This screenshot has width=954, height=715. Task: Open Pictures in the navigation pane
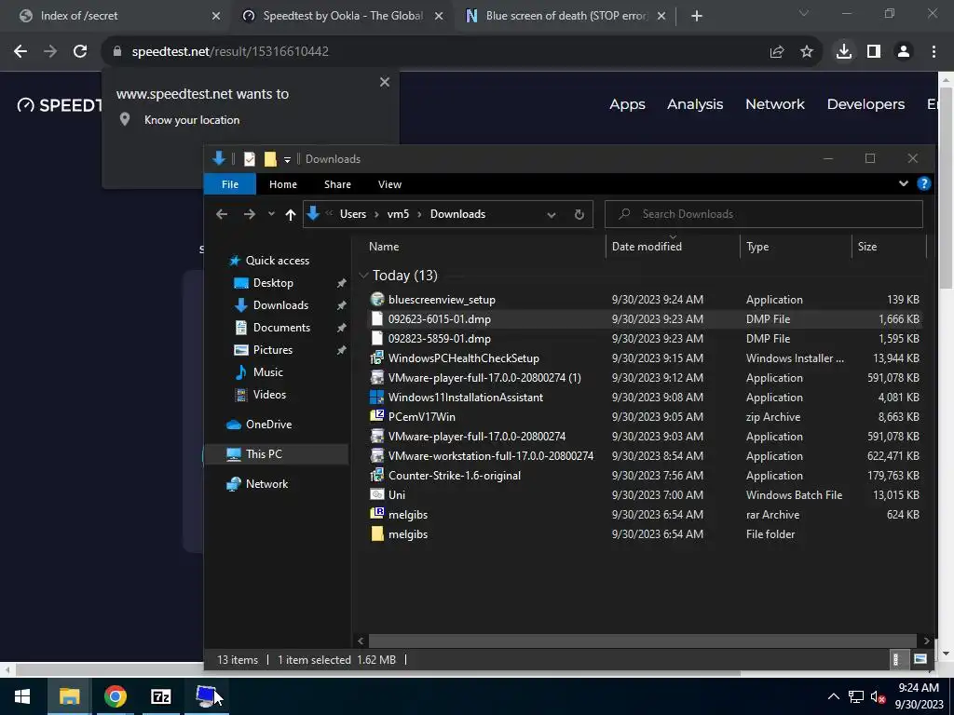(x=272, y=350)
